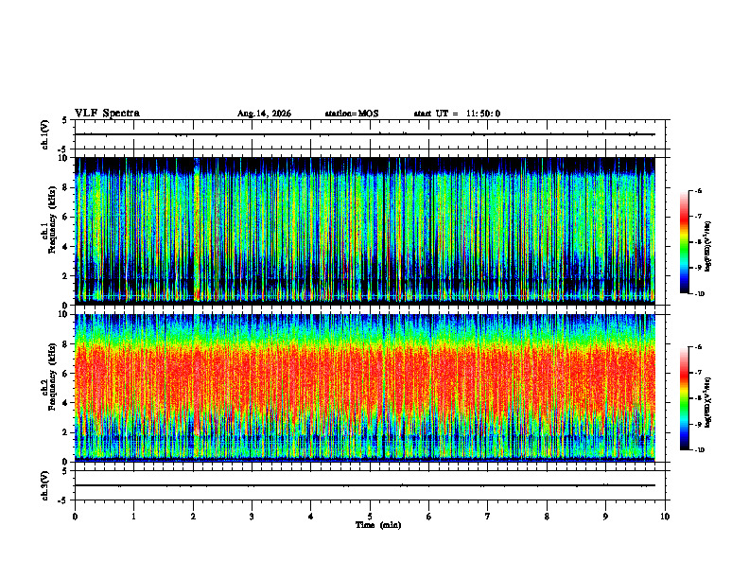Click the ch.3 voltage waveform trace line
Screen dimensions: 749x579
tap(365, 485)
